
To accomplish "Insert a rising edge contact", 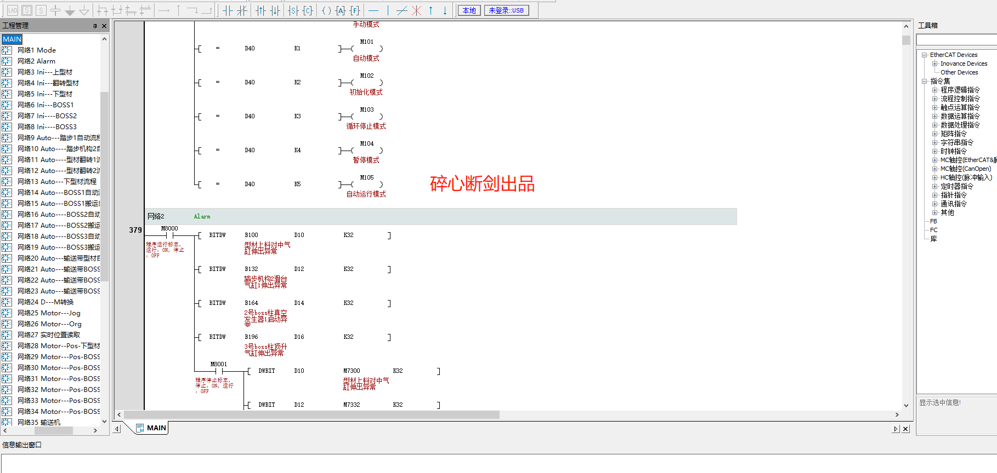I will [x=261, y=10].
